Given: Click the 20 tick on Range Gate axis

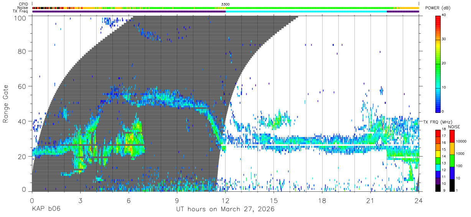Looking at the screenshot, I should (x=22, y=157).
